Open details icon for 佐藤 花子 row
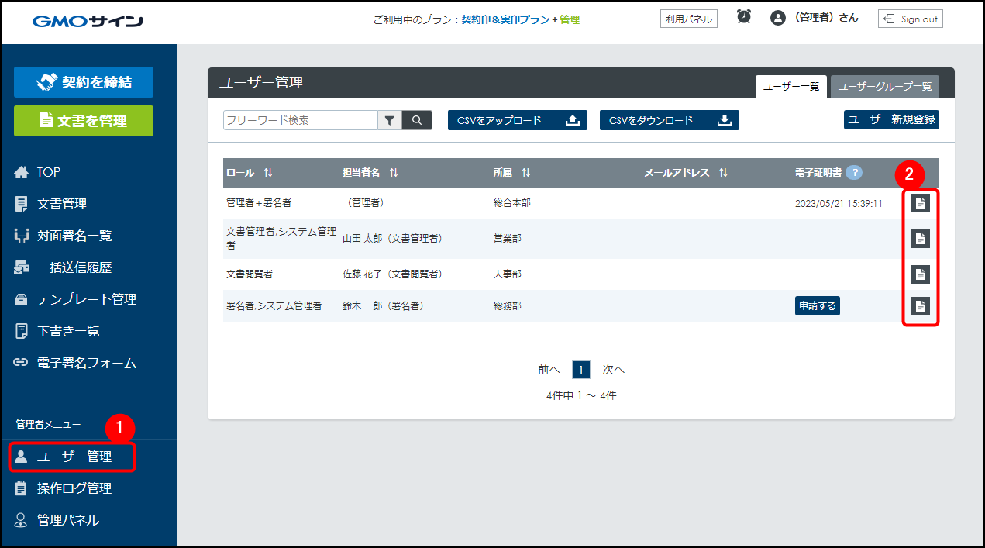Image resolution: width=985 pixels, height=548 pixels. tap(920, 274)
